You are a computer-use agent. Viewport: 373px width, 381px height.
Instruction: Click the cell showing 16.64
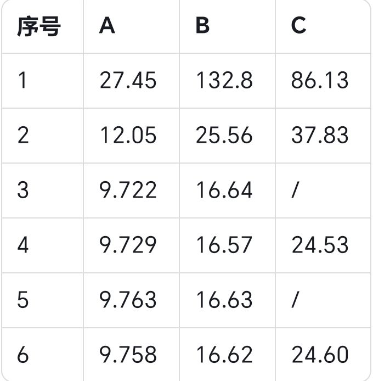[x=224, y=190]
